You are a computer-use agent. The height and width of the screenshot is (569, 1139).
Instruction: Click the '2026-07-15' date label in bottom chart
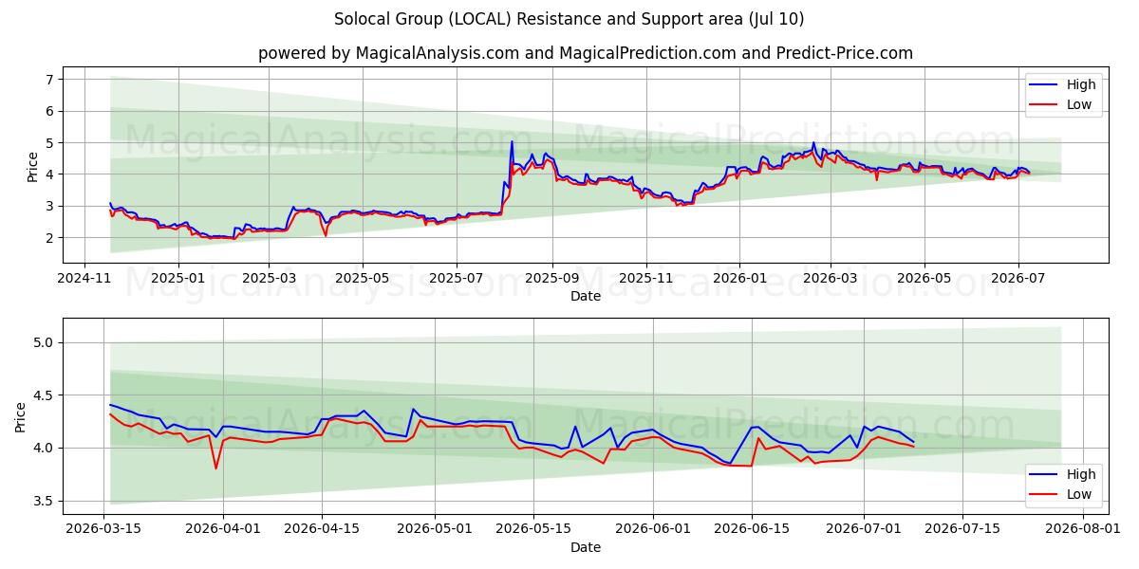[x=963, y=530]
